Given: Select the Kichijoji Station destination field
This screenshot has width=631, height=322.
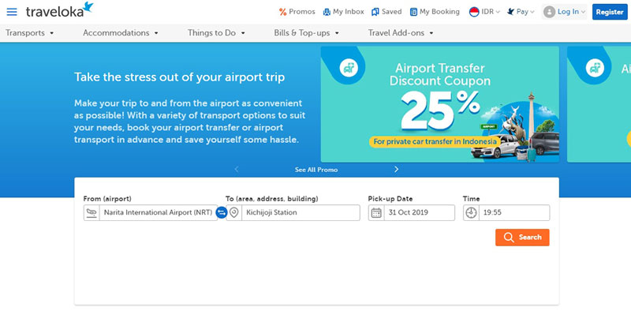Looking at the screenshot, I should tap(293, 212).
